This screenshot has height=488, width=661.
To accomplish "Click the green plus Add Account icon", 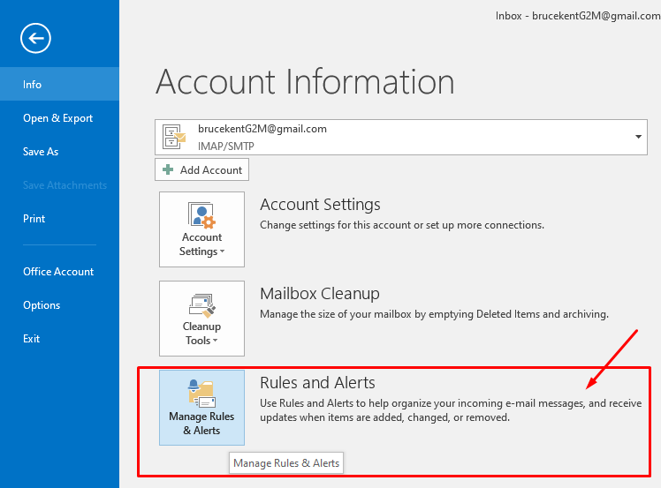I will coord(168,169).
